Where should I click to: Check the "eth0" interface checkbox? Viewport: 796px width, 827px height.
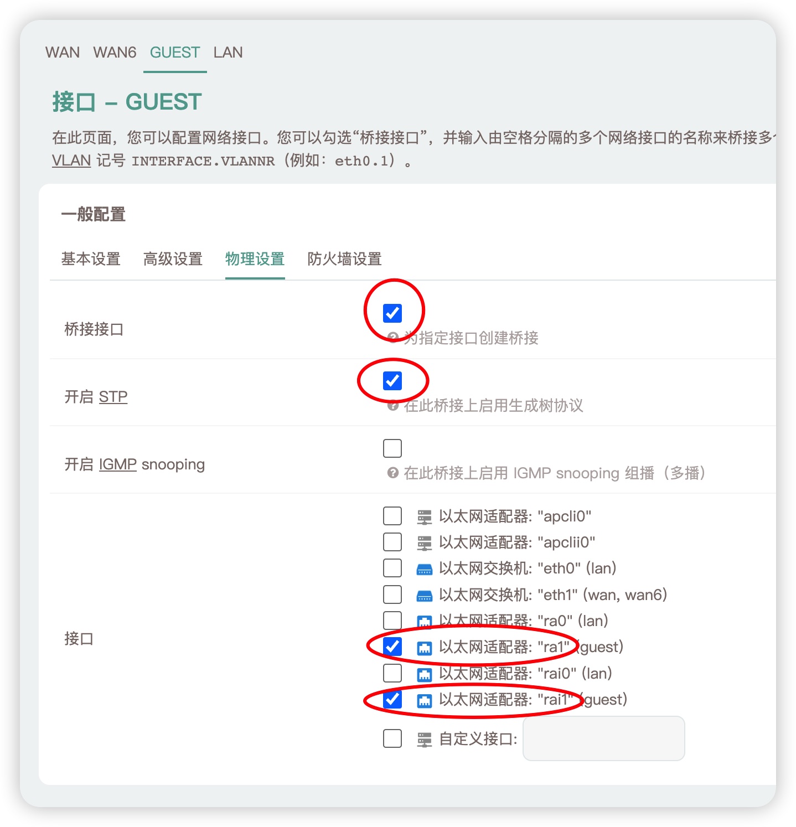(x=392, y=568)
